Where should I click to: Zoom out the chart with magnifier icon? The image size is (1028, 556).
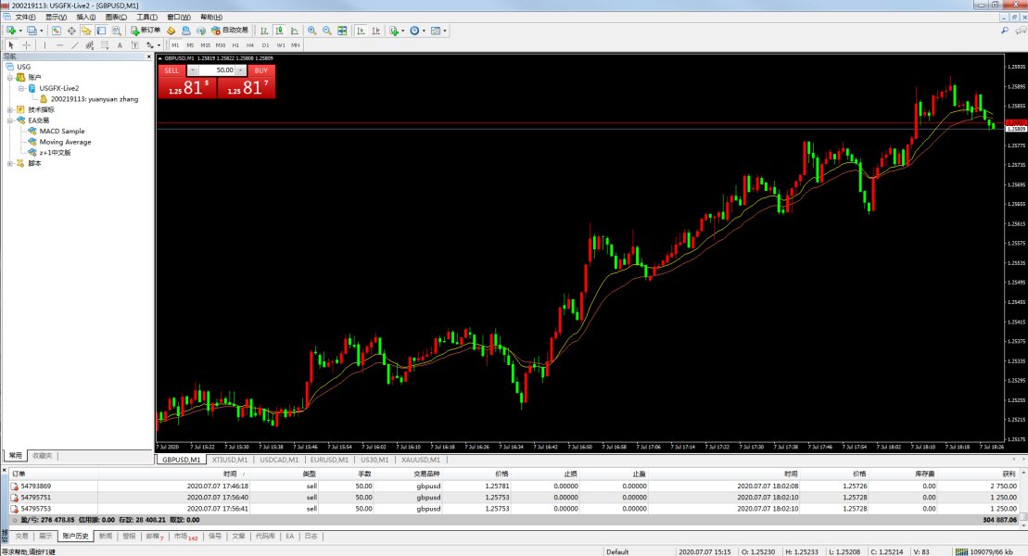(326, 31)
